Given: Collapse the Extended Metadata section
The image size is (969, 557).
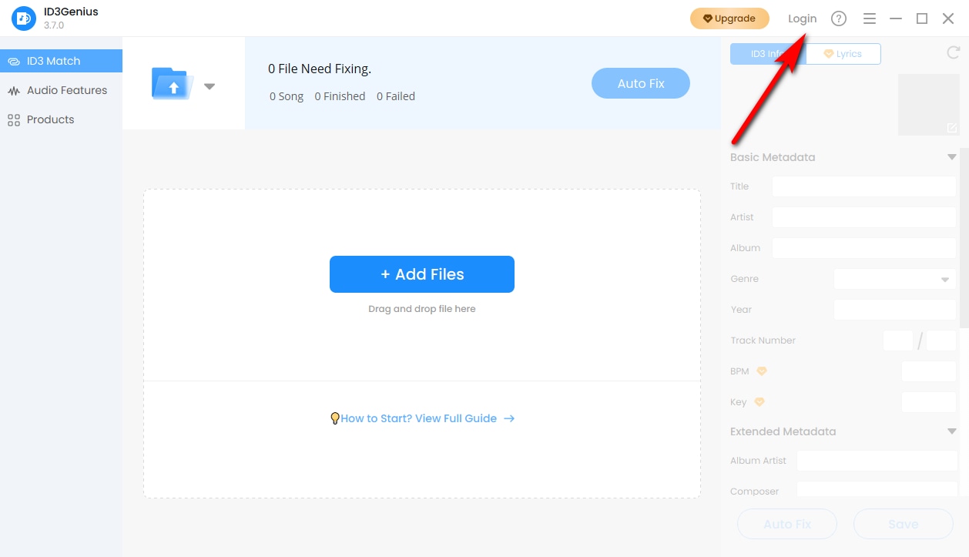Looking at the screenshot, I should coord(952,431).
